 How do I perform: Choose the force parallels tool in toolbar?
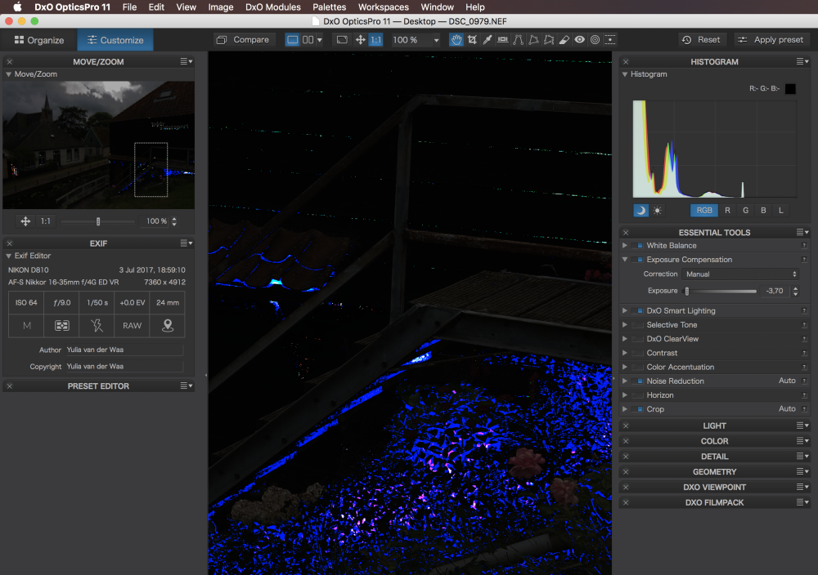click(518, 40)
